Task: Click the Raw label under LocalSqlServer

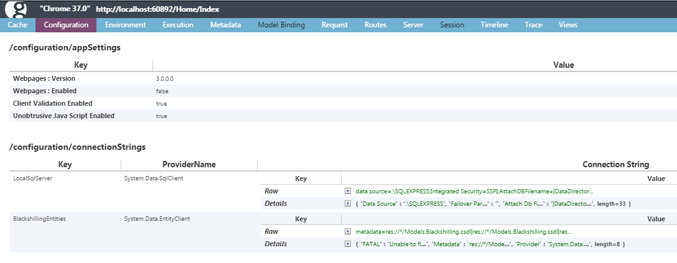Action: 271,191
